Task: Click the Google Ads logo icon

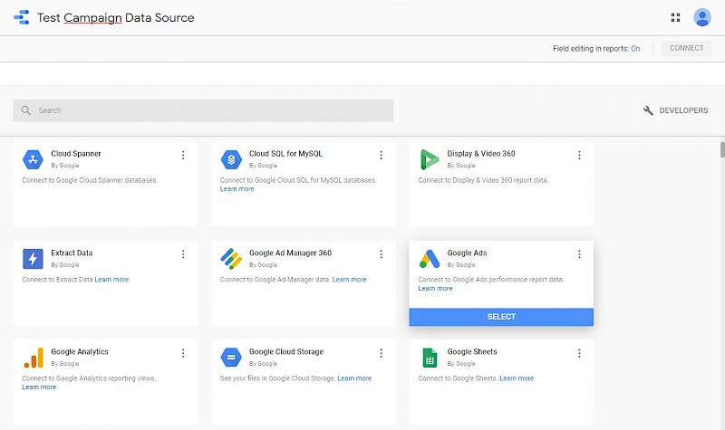Action: tap(430, 259)
